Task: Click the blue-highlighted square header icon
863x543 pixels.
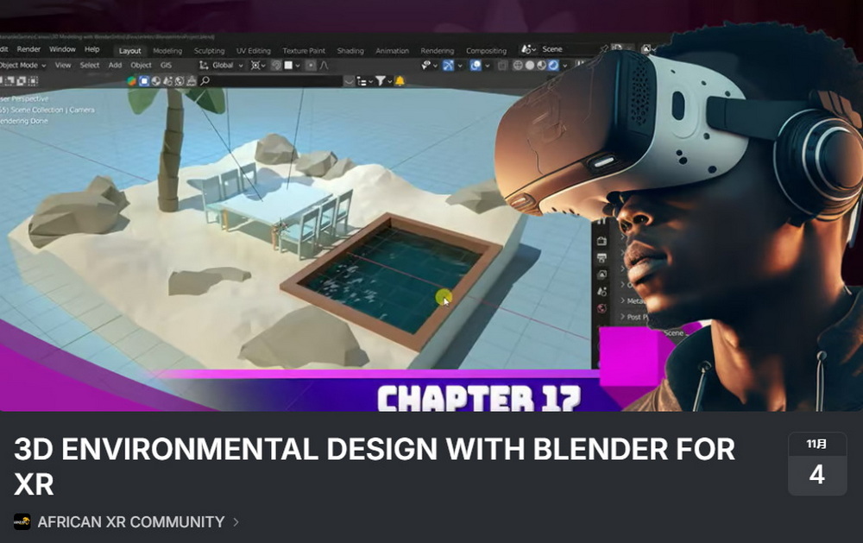Action: click(x=144, y=81)
